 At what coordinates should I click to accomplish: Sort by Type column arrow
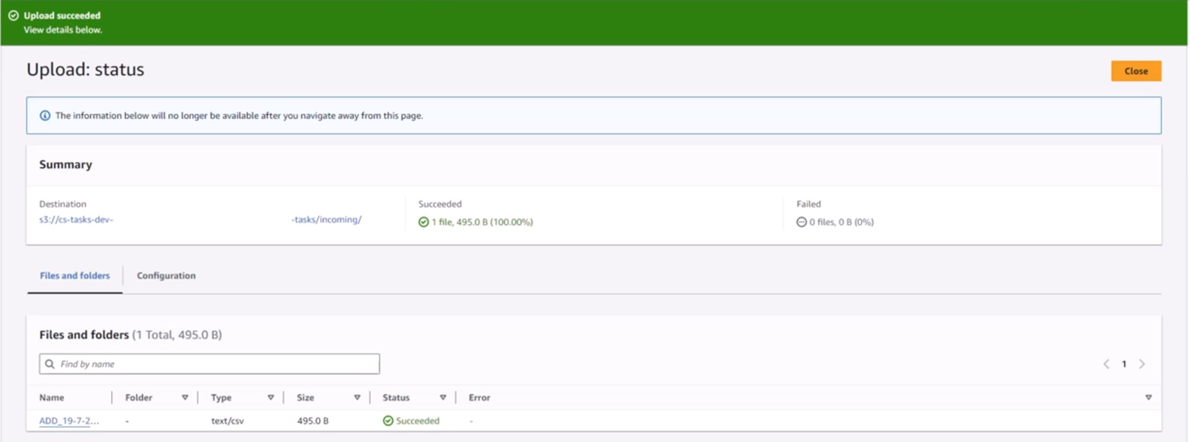(271, 397)
